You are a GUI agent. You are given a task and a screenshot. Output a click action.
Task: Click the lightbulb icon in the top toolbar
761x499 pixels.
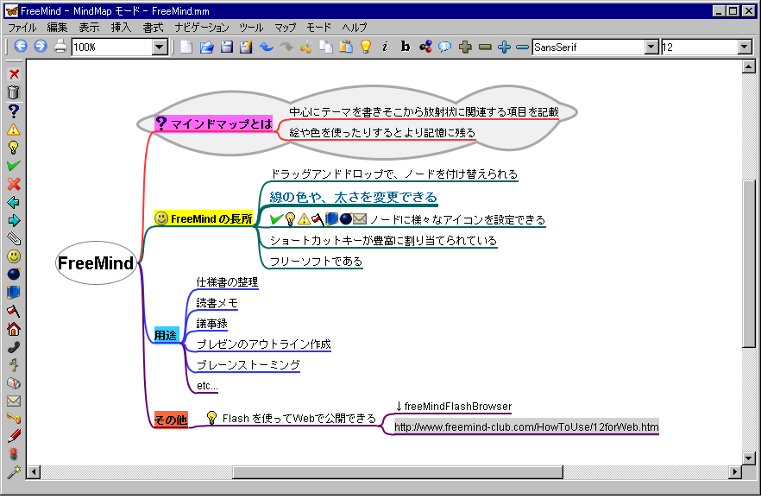[x=366, y=47]
